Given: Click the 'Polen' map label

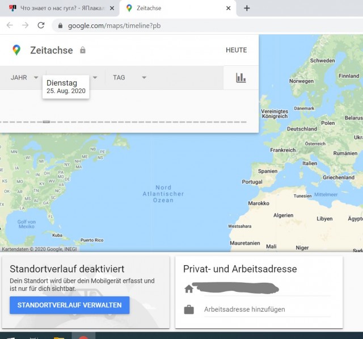Looking at the screenshot, I should 328,123.
